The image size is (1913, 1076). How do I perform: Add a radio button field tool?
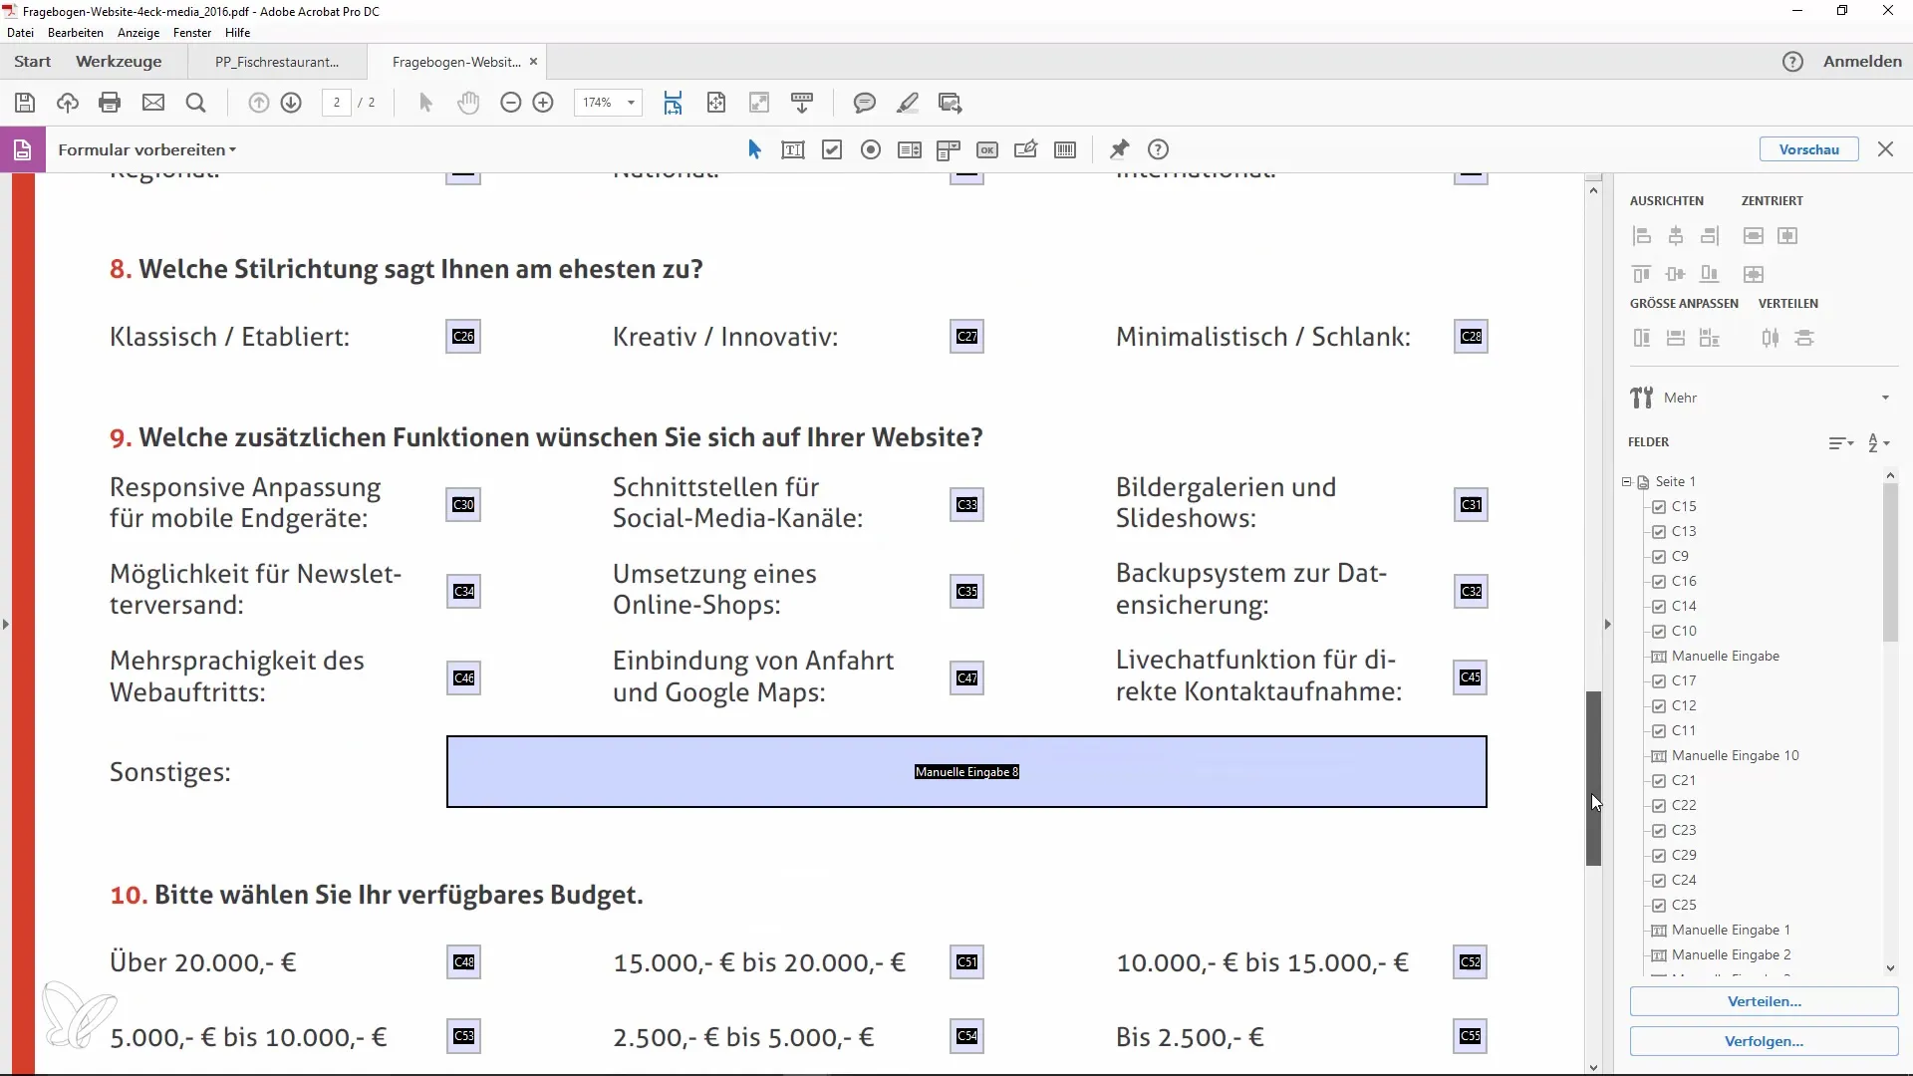pos(871,149)
